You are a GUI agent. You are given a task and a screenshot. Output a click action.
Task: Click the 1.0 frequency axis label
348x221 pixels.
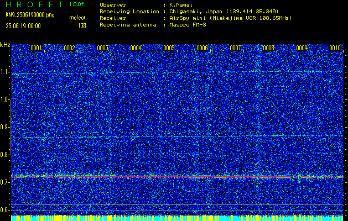(x=5, y=100)
